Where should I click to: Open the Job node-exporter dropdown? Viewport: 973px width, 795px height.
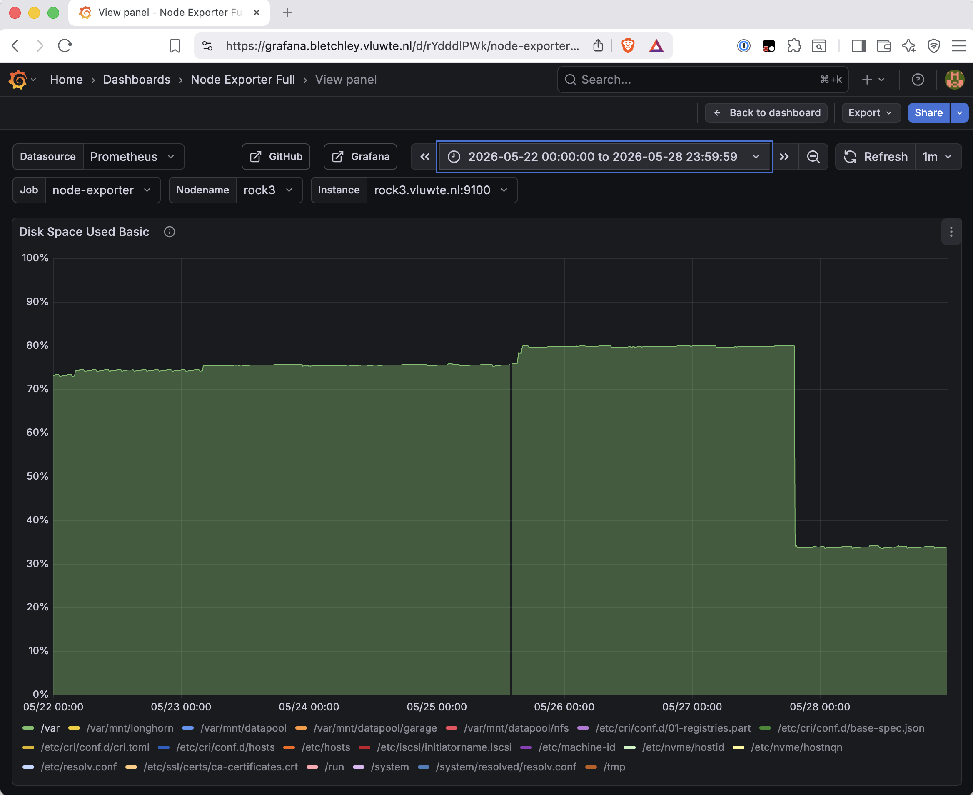102,190
